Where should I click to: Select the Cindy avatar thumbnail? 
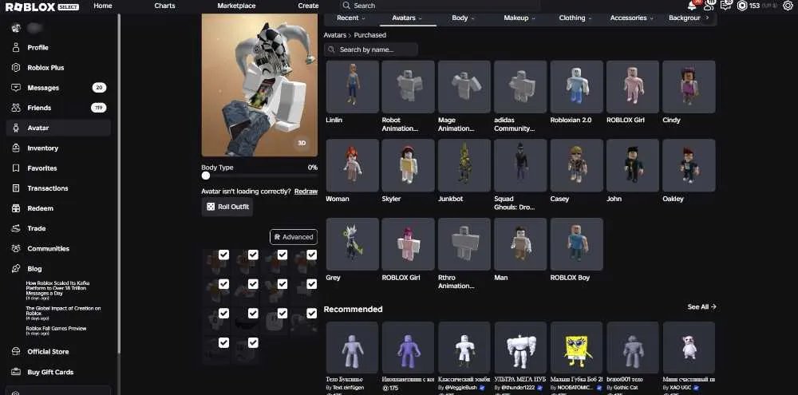[x=689, y=86]
